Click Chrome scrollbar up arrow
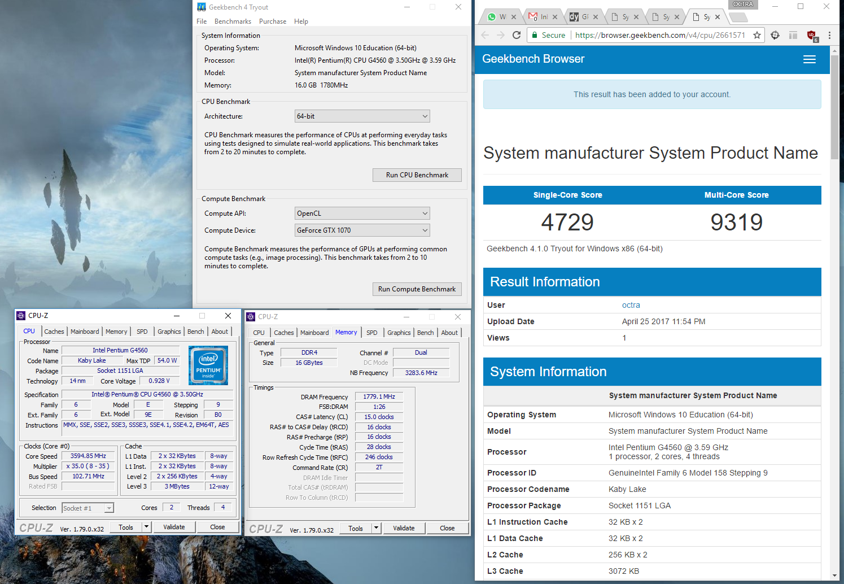 coord(834,50)
